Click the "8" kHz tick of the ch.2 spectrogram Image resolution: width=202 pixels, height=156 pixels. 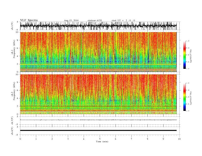point(18,82)
